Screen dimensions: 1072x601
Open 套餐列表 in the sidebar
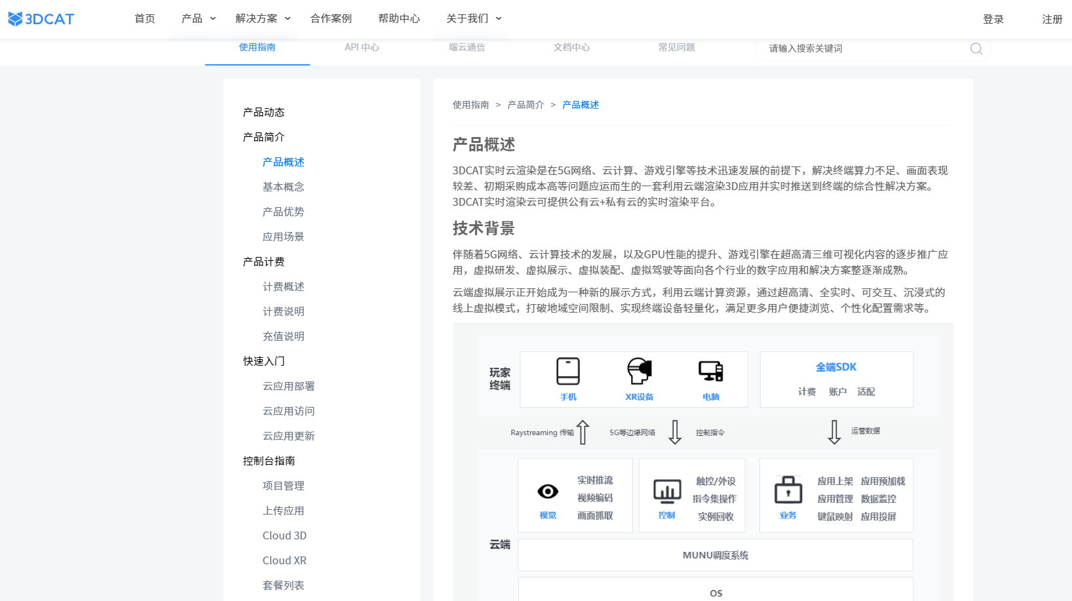coord(284,585)
